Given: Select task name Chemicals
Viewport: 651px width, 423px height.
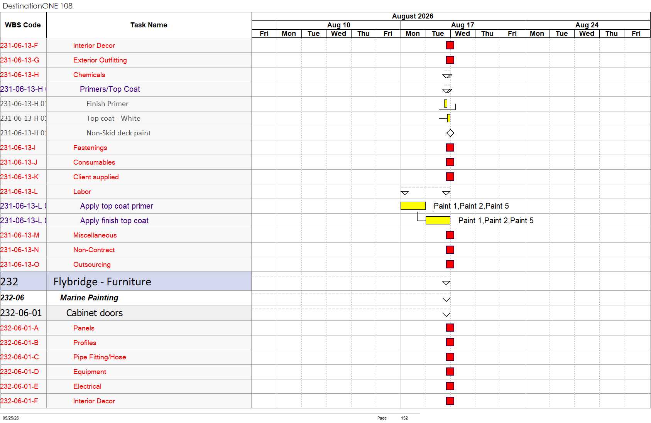Looking at the screenshot, I should [x=89, y=75].
